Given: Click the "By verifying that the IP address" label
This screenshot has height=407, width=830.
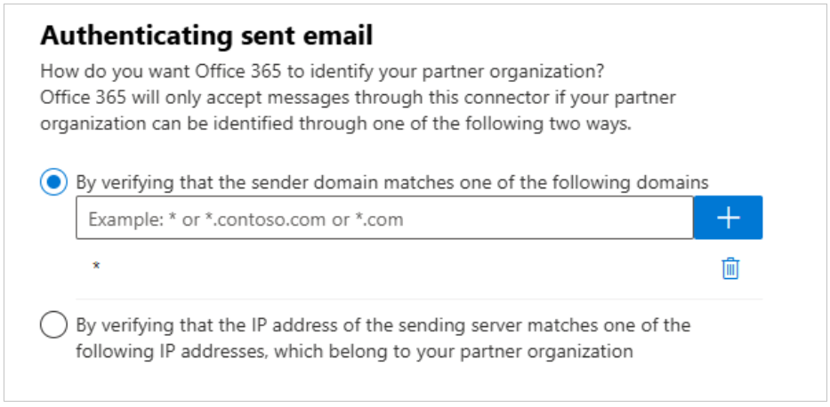Looking at the screenshot, I should click(x=383, y=339).
